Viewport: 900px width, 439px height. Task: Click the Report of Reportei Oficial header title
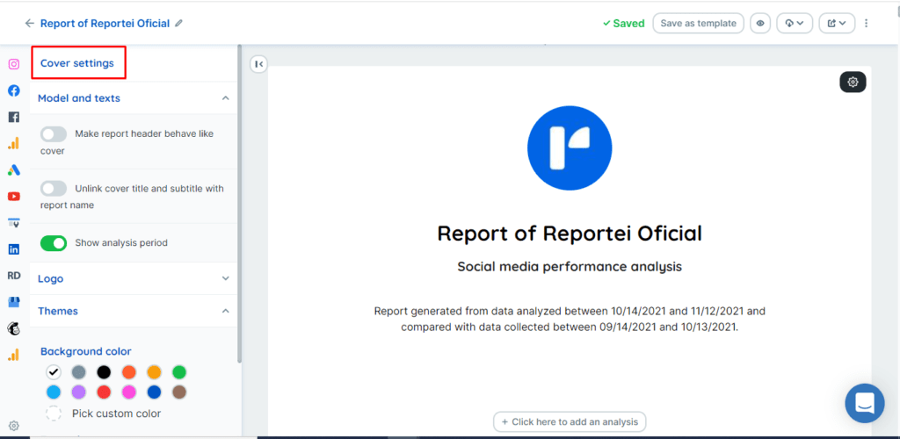pyautogui.click(x=105, y=24)
